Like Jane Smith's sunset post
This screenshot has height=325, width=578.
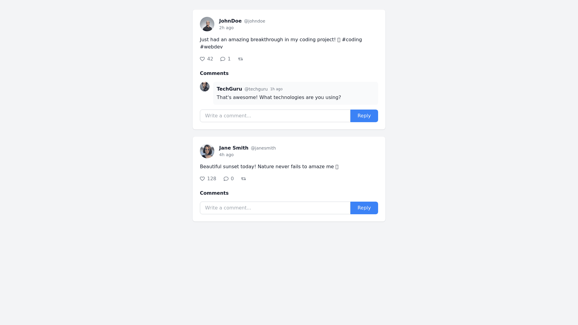coord(202,179)
